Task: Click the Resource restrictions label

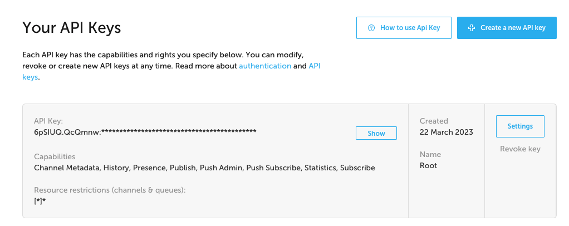Action: pyautogui.click(x=110, y=190)
